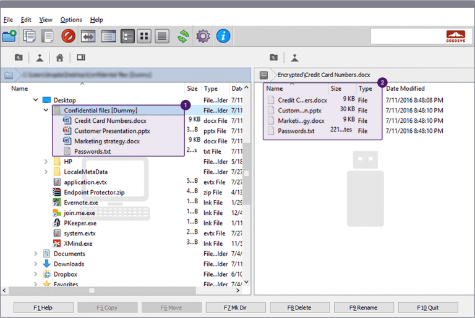
Task: Open the Edit menu
Action: (26, 20)
